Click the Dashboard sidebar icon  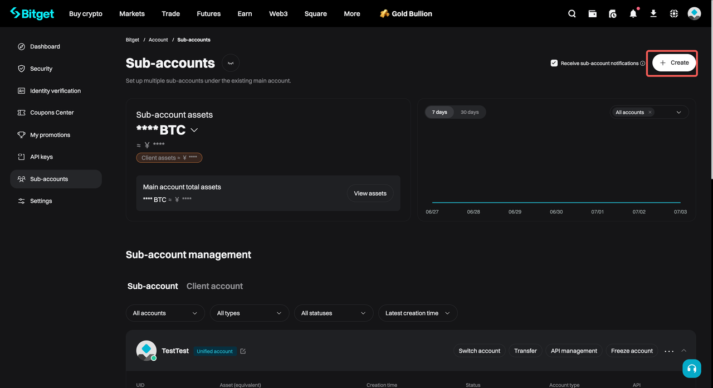pyautogui.click(x=22, y=46)
